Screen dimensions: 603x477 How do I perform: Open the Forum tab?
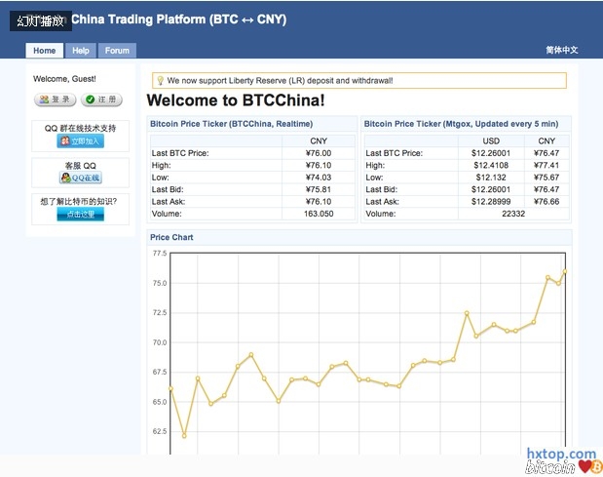(117, 51)
